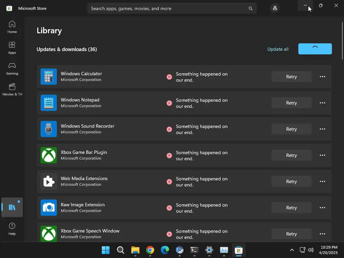Open network icon in system tray
Screen dimensions: 344x258
tap(303, 250)
